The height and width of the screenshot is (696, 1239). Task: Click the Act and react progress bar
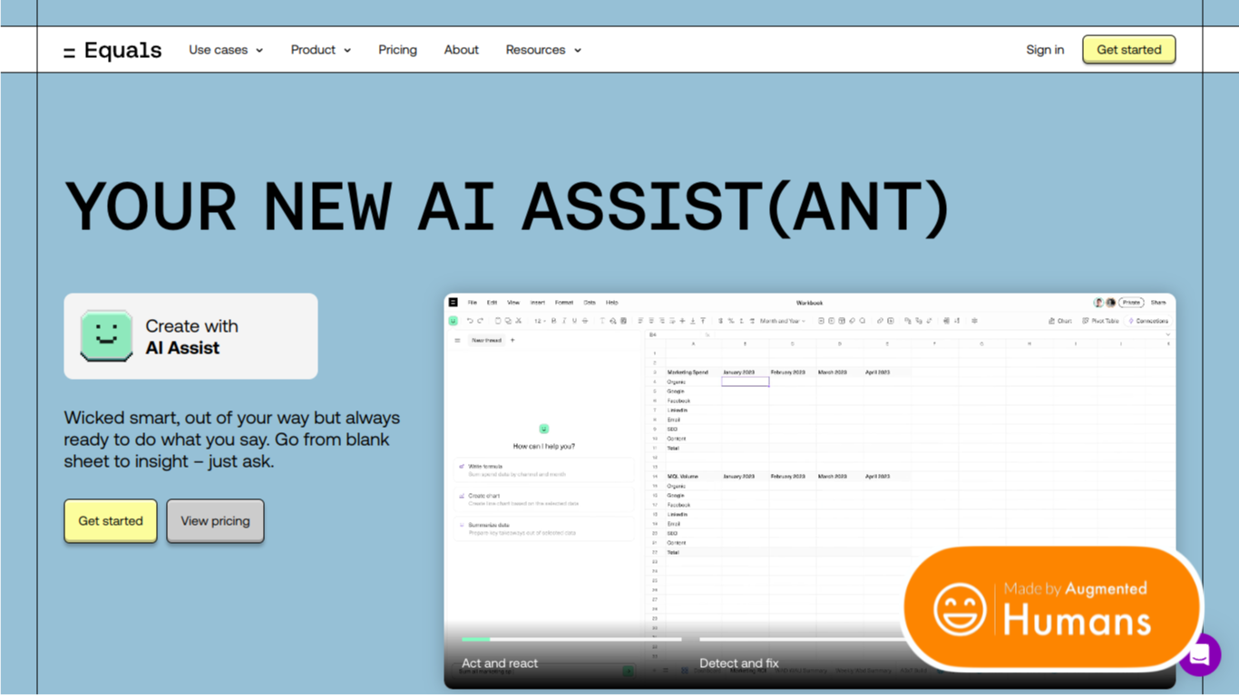[x=571, y=640]
